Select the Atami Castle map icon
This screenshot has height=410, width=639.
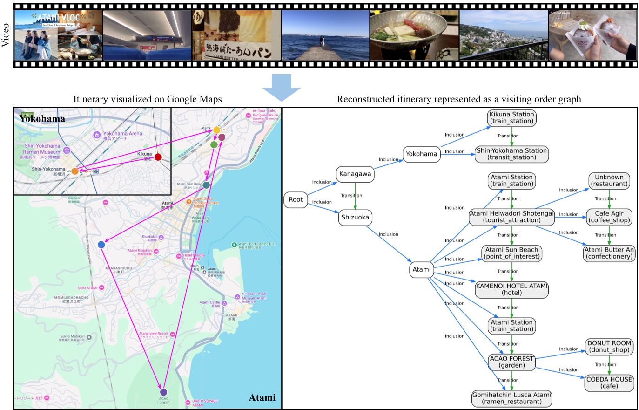click(224, 303)
